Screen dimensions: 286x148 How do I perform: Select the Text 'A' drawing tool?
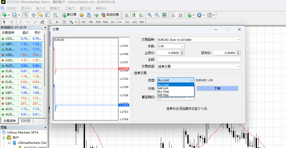click(57, 22)
